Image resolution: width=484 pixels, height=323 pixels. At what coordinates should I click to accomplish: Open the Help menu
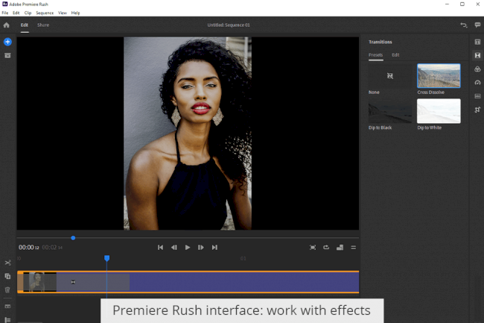click(x=76, y=13)
